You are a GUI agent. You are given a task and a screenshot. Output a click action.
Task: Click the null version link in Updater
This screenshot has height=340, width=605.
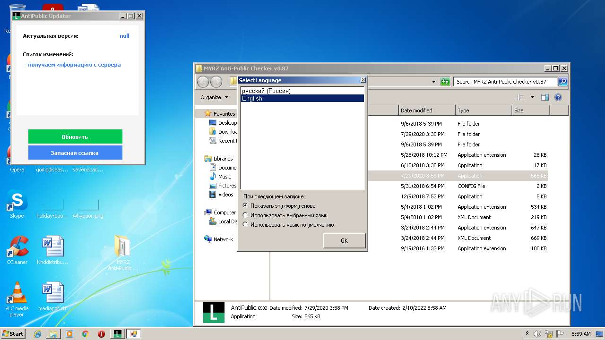pos(124,36)
